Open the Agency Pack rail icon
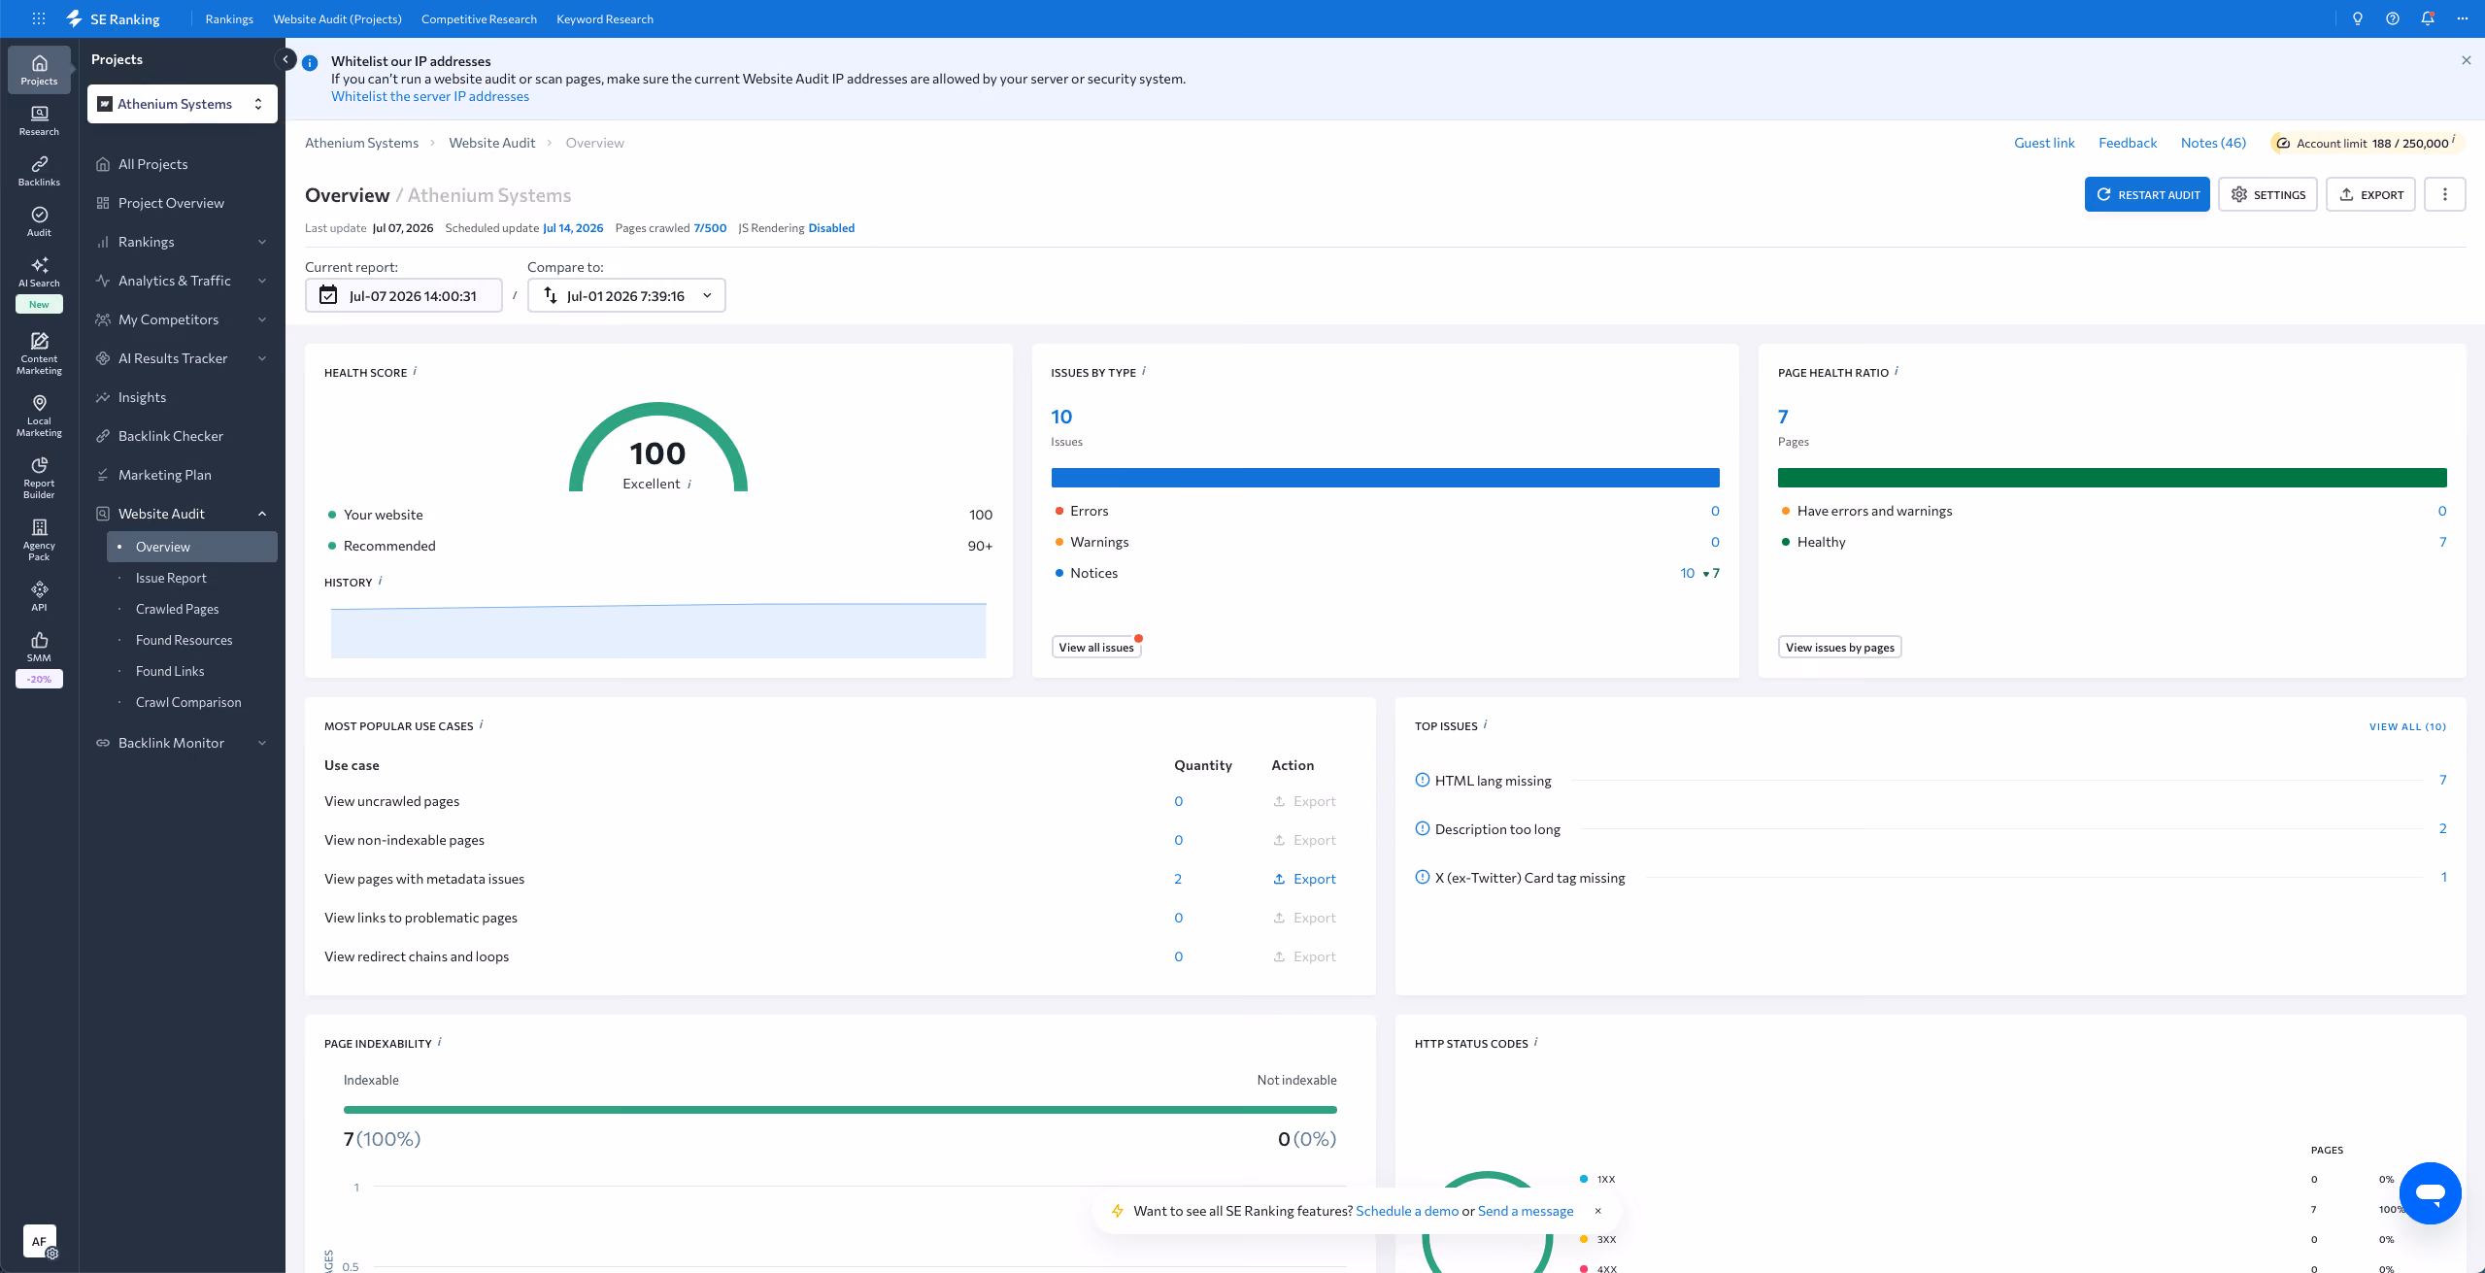This screenshot has height=1273, width=2485. [39, 540]
